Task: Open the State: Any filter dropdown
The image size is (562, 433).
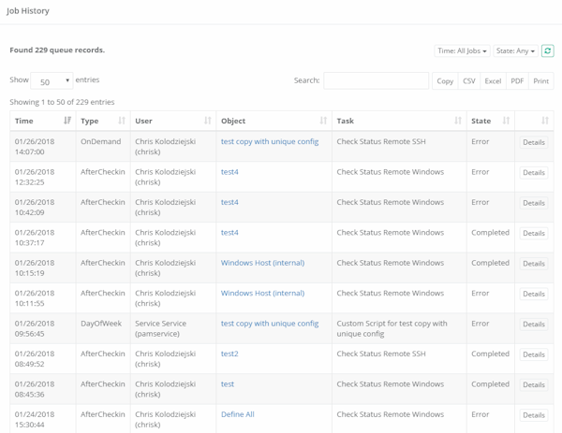Action: pos(516,51)
